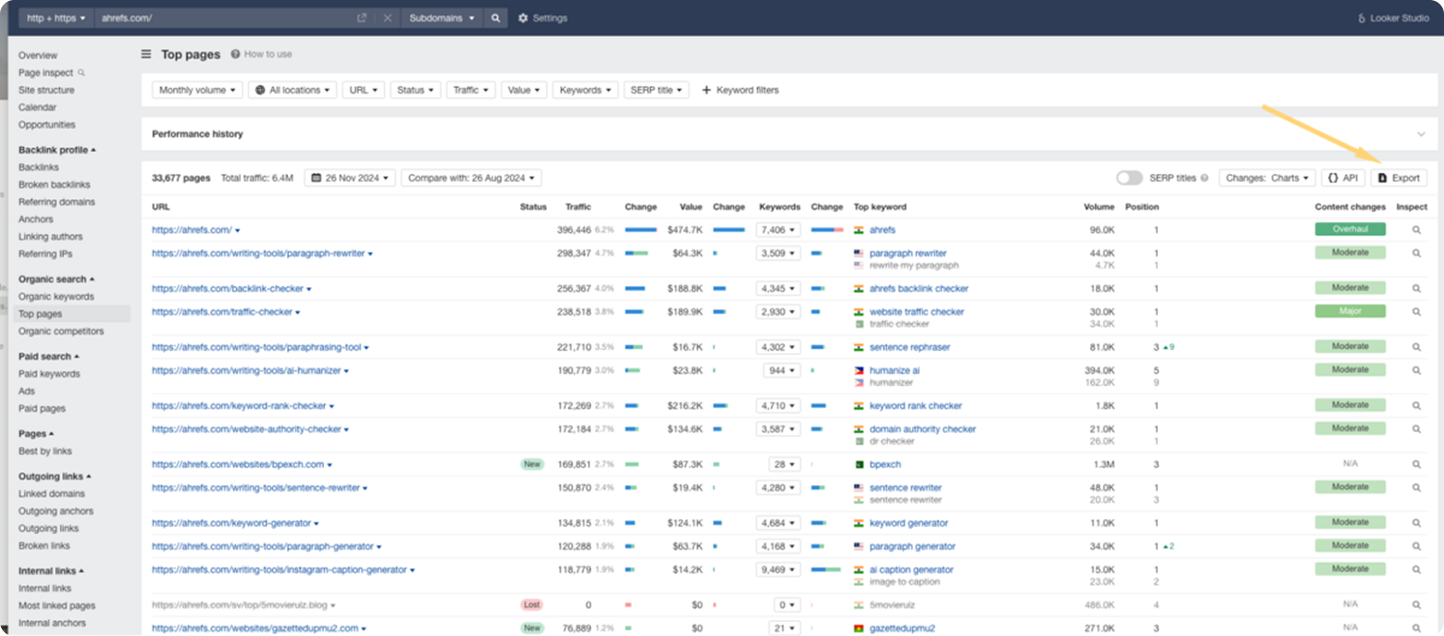Clear the URL field with the X icon

(x=388, y=18)
